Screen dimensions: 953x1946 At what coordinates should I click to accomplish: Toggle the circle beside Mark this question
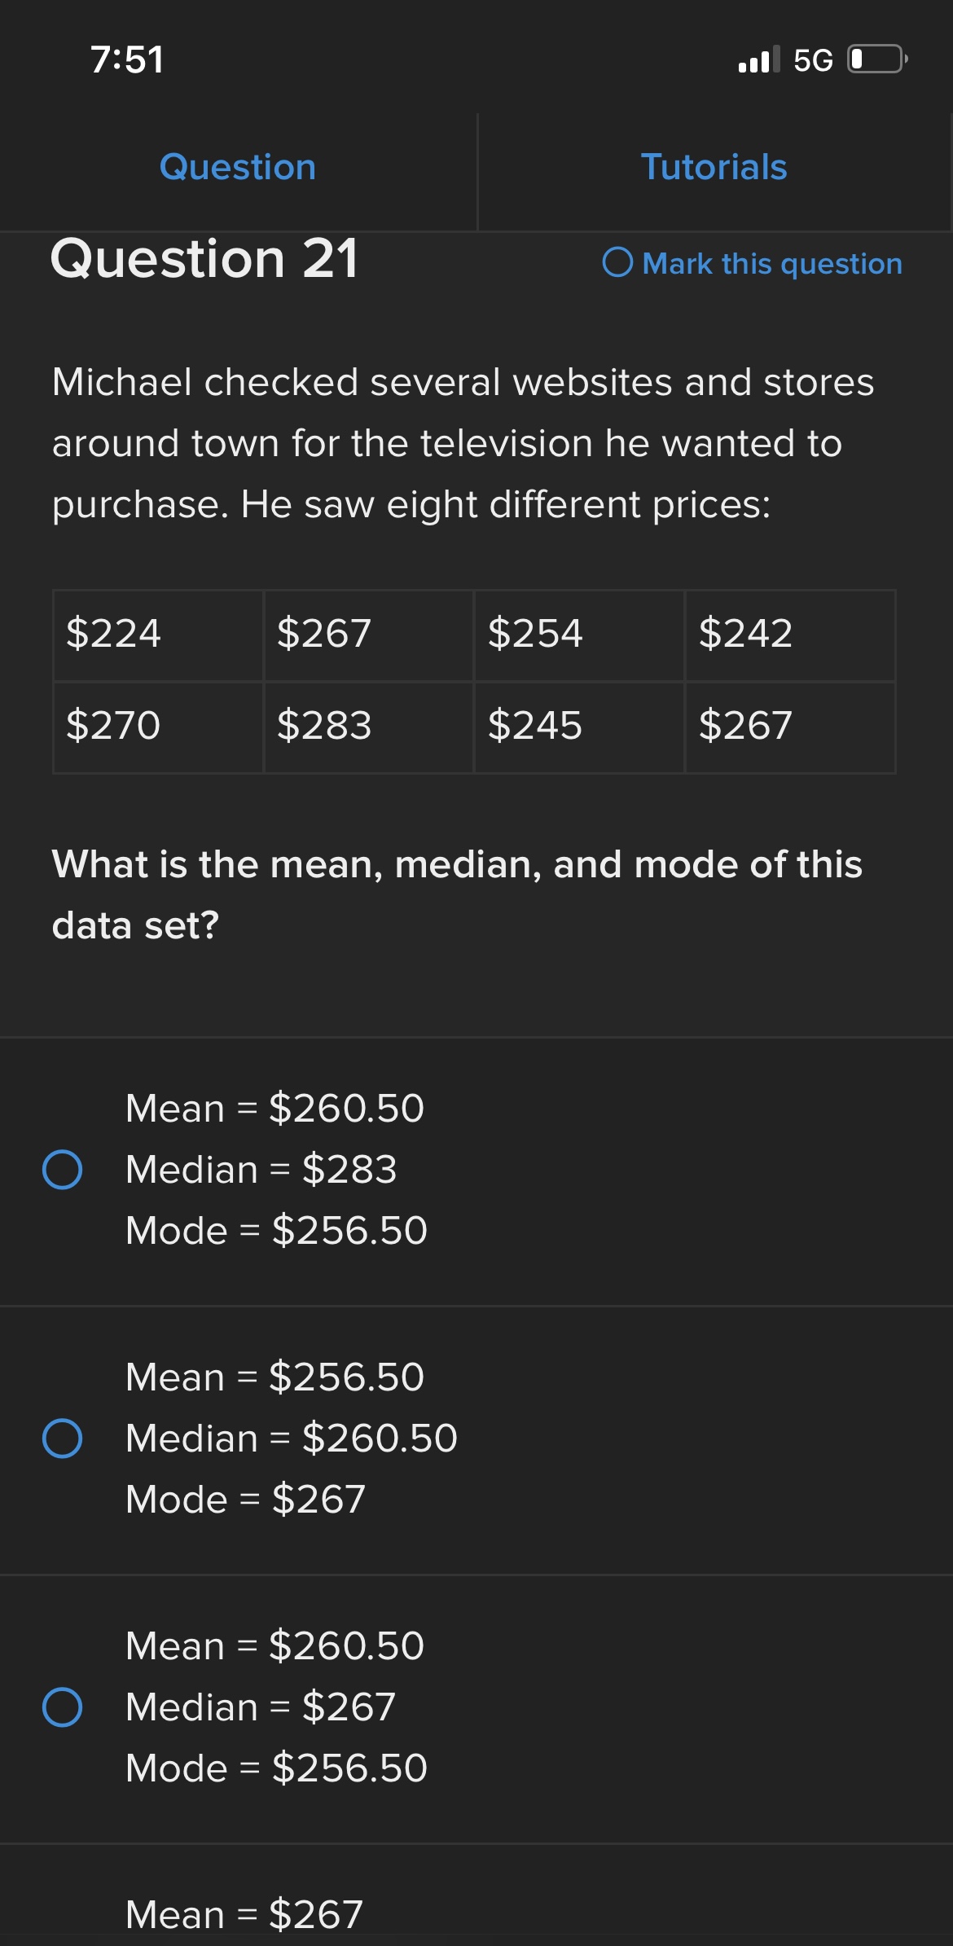pos(617,262)
